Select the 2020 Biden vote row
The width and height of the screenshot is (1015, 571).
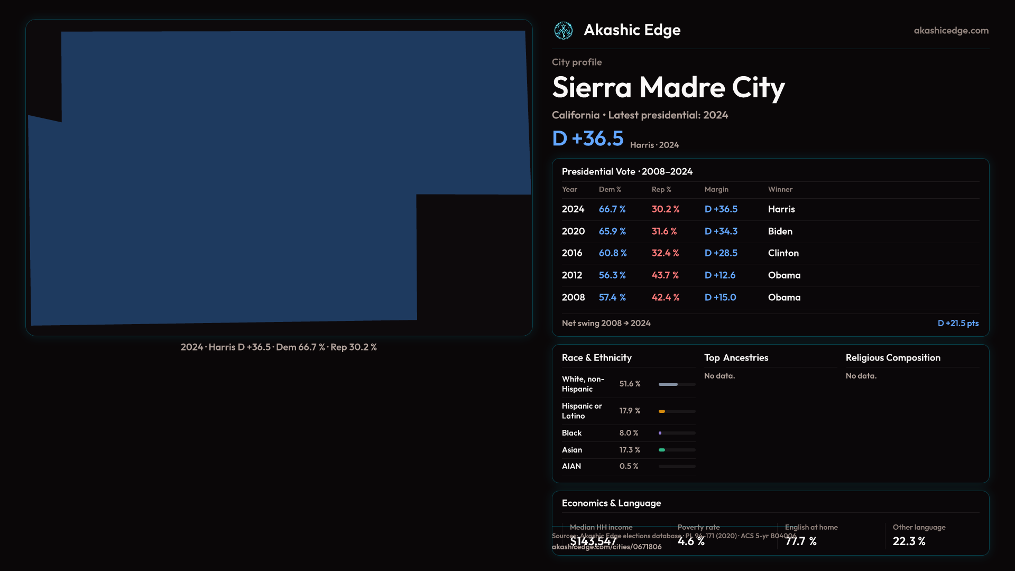coord(770,232)
